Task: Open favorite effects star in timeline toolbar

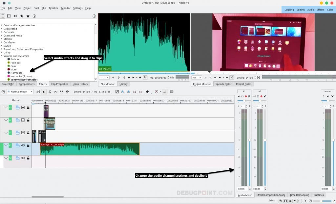Action: point(147,92)
